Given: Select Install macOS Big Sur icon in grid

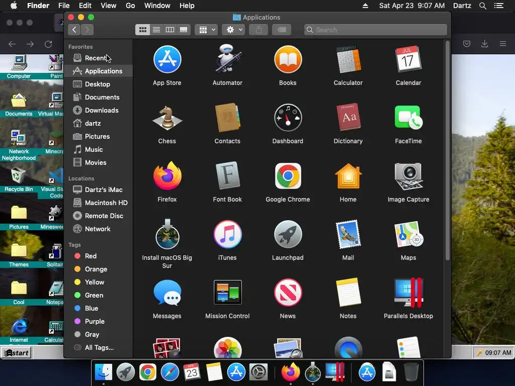Looking at the screenshot, I should click(x=167, y=234).
